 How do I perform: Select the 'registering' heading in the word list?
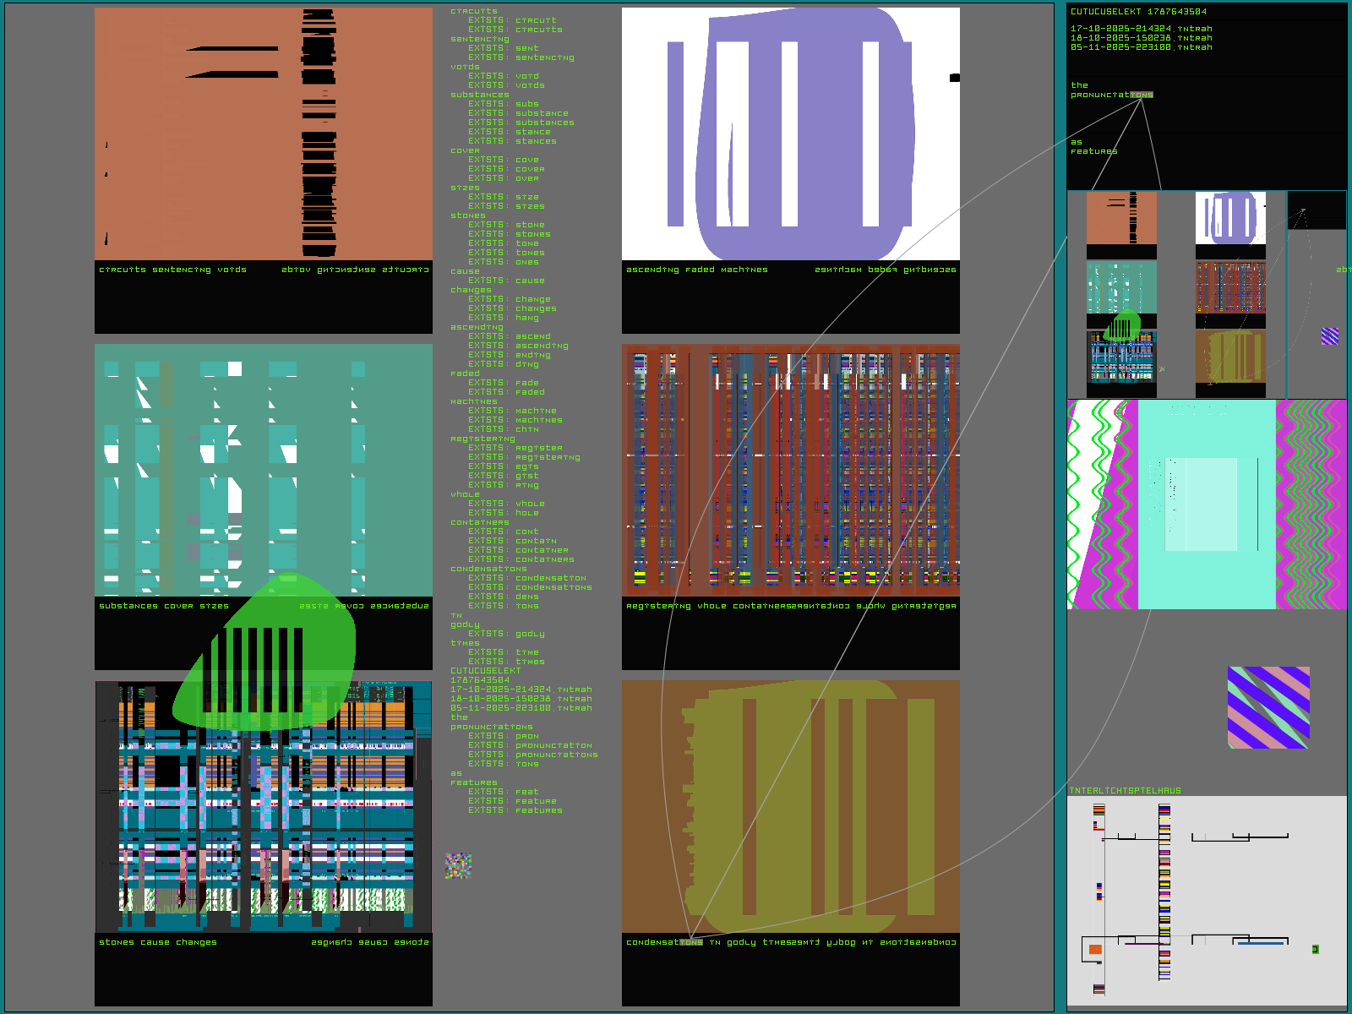(482, 439)
